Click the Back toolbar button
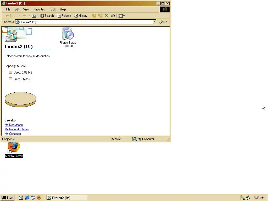The height and width of the screenshot is (201, 268). point(11,16)
